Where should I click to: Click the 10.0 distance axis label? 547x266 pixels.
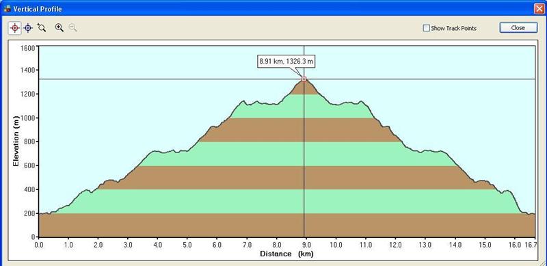pyautogui.click(x=336, y=245)
